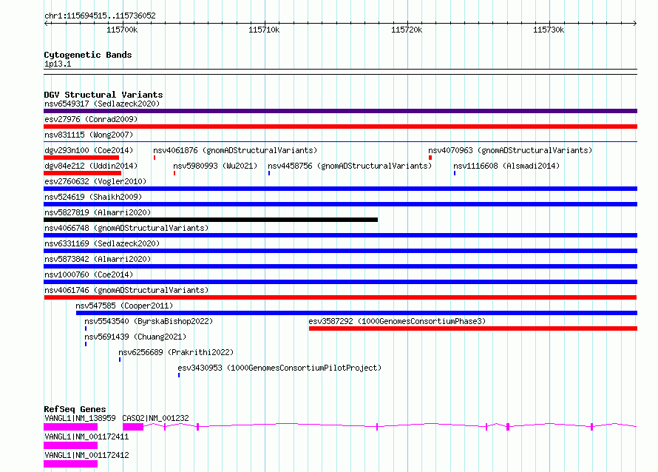Click the RefSeq Genes track title
The image size is (658, 472).
[75, 409]
